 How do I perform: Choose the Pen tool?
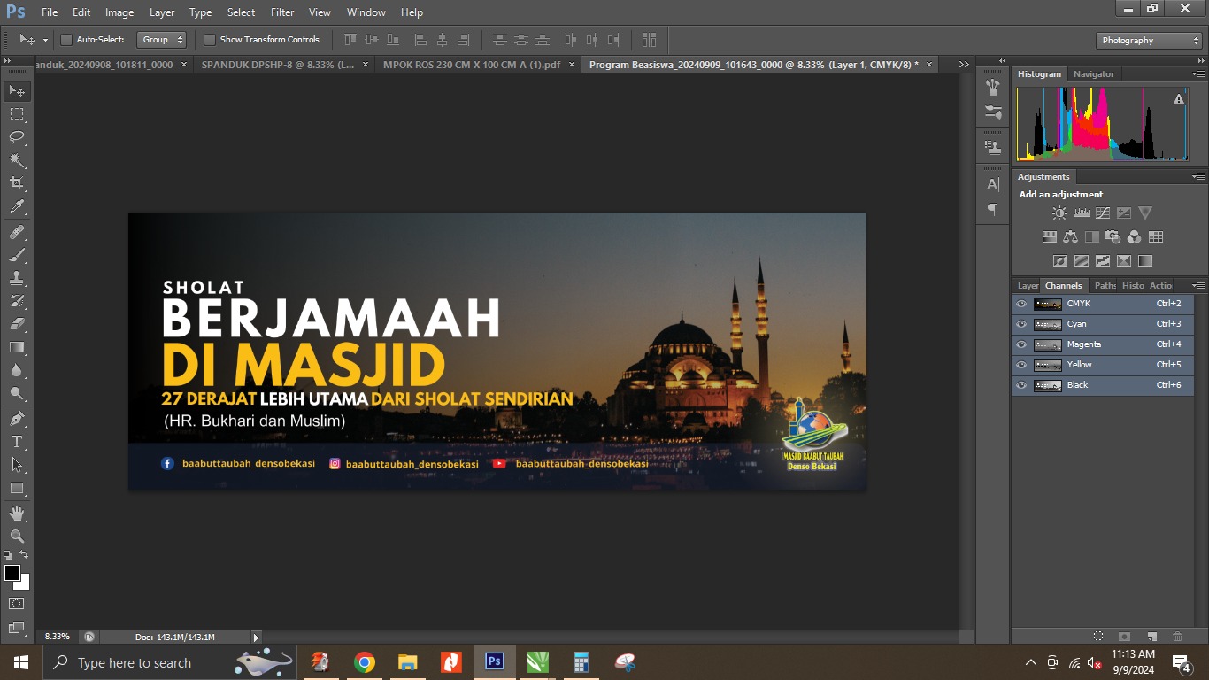click(x=17, y=419)
